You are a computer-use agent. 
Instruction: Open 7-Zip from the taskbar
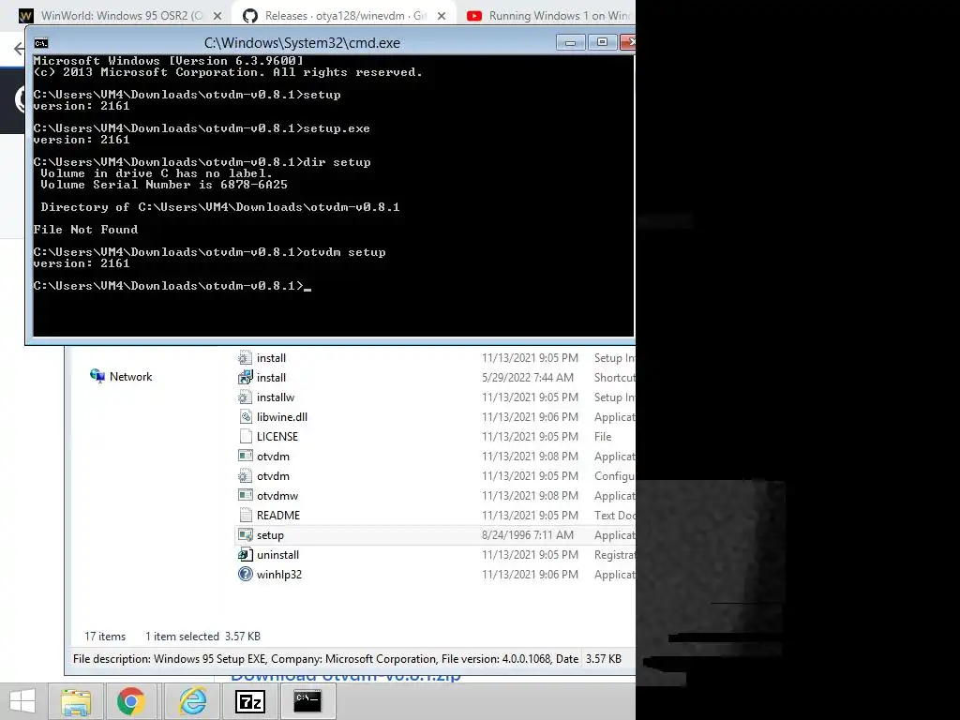click(x=250, y=701)
